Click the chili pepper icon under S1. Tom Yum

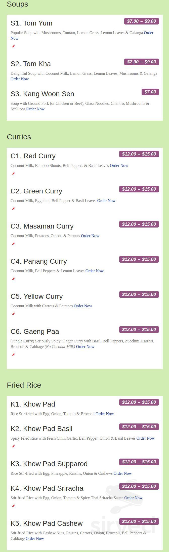pos(13,46)
